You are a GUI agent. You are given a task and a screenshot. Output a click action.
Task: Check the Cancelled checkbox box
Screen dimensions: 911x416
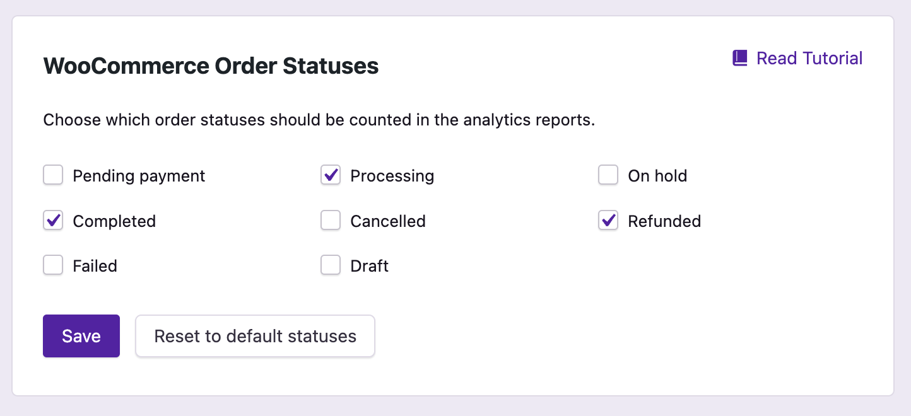pyautogui.click(x=331, y=221)
